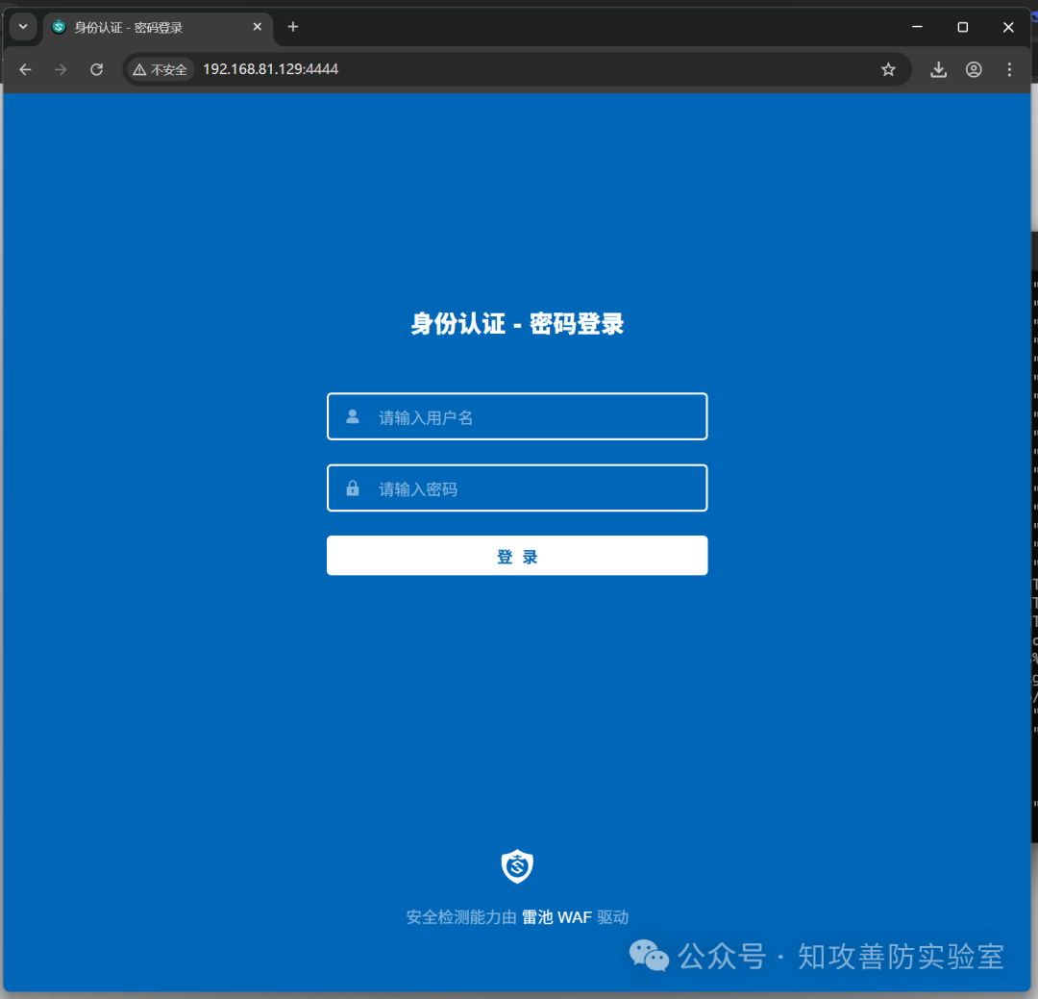Open the Chrome three-dot menu

click(x=1009, y=69)
